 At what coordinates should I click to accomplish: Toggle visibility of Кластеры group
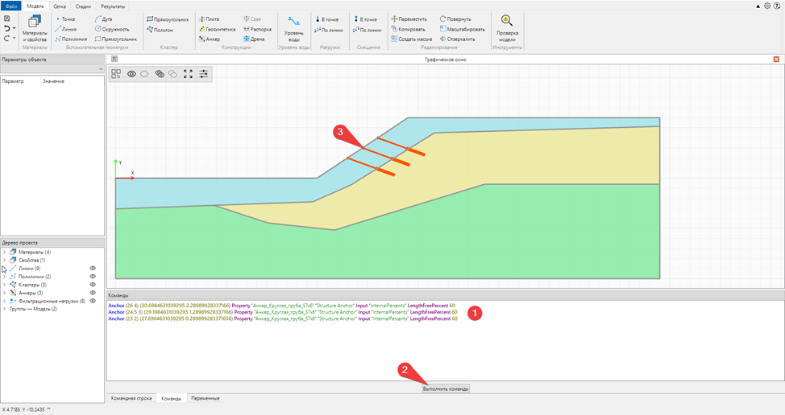pos(93,285)
